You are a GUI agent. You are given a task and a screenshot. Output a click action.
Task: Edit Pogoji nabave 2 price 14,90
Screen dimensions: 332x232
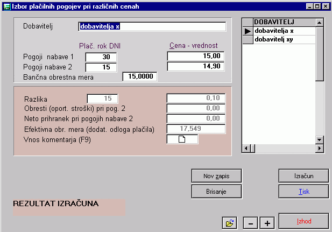point(196,66)
